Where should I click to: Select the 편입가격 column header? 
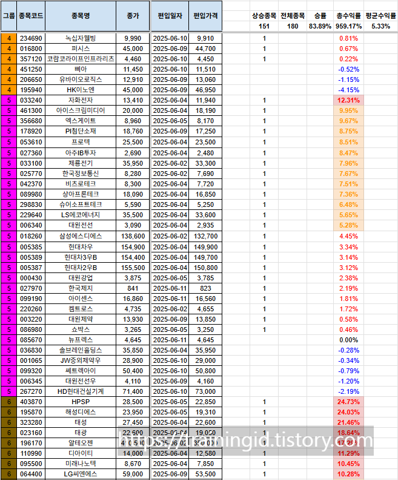(205, 16)
